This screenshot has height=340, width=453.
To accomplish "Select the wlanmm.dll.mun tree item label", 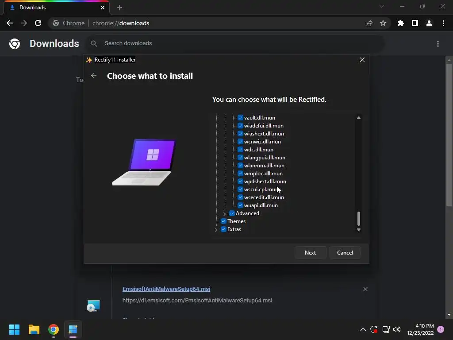I will [264, 166].
